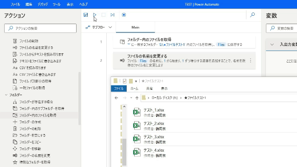Screen dimensions: 297x167
Task: Toggle the checkmark icon in the Explorer title bar
Action: tap(125, 81)
